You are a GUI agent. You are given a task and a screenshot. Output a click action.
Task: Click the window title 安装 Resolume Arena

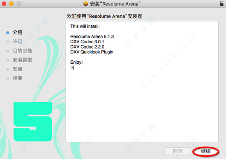click(x=115, y=4)
